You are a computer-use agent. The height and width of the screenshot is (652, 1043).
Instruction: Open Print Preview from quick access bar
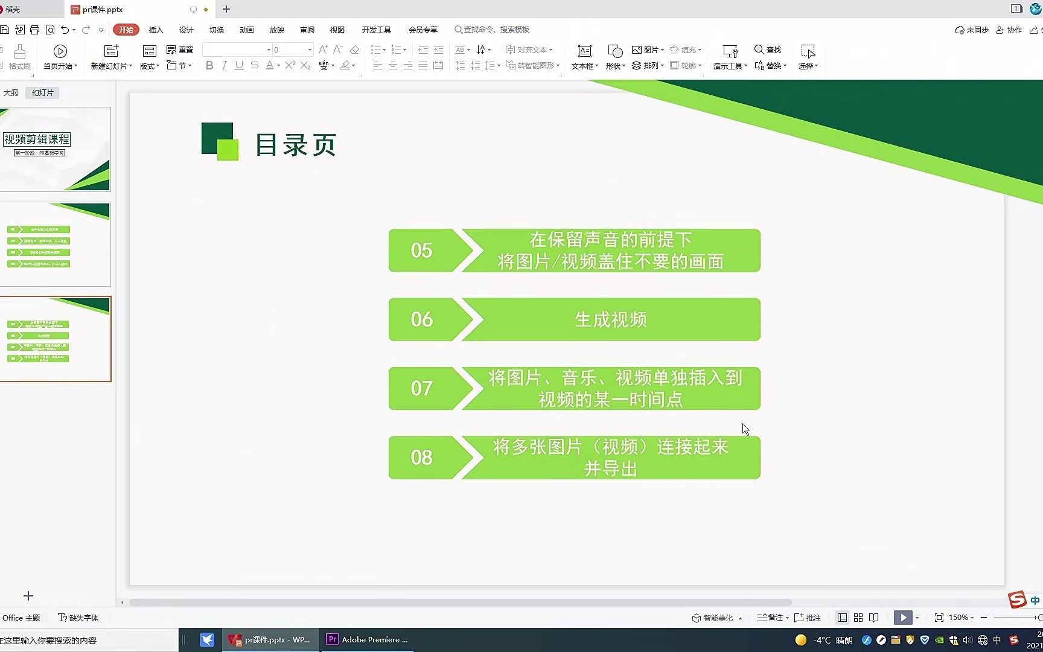pos(50,30)
